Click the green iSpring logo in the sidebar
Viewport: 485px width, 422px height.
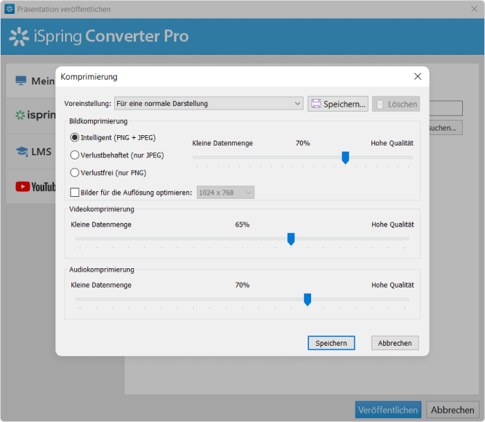pos(20,115)
